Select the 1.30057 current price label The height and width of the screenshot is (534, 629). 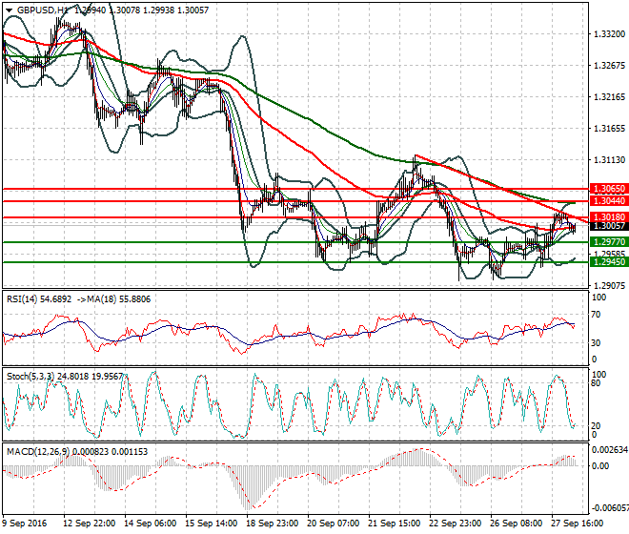[x=609, y=226]
